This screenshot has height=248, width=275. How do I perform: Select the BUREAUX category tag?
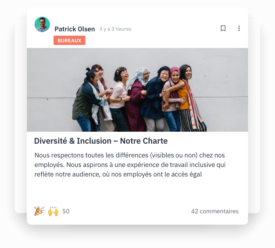pyautogui.click(x=70, y=40)
